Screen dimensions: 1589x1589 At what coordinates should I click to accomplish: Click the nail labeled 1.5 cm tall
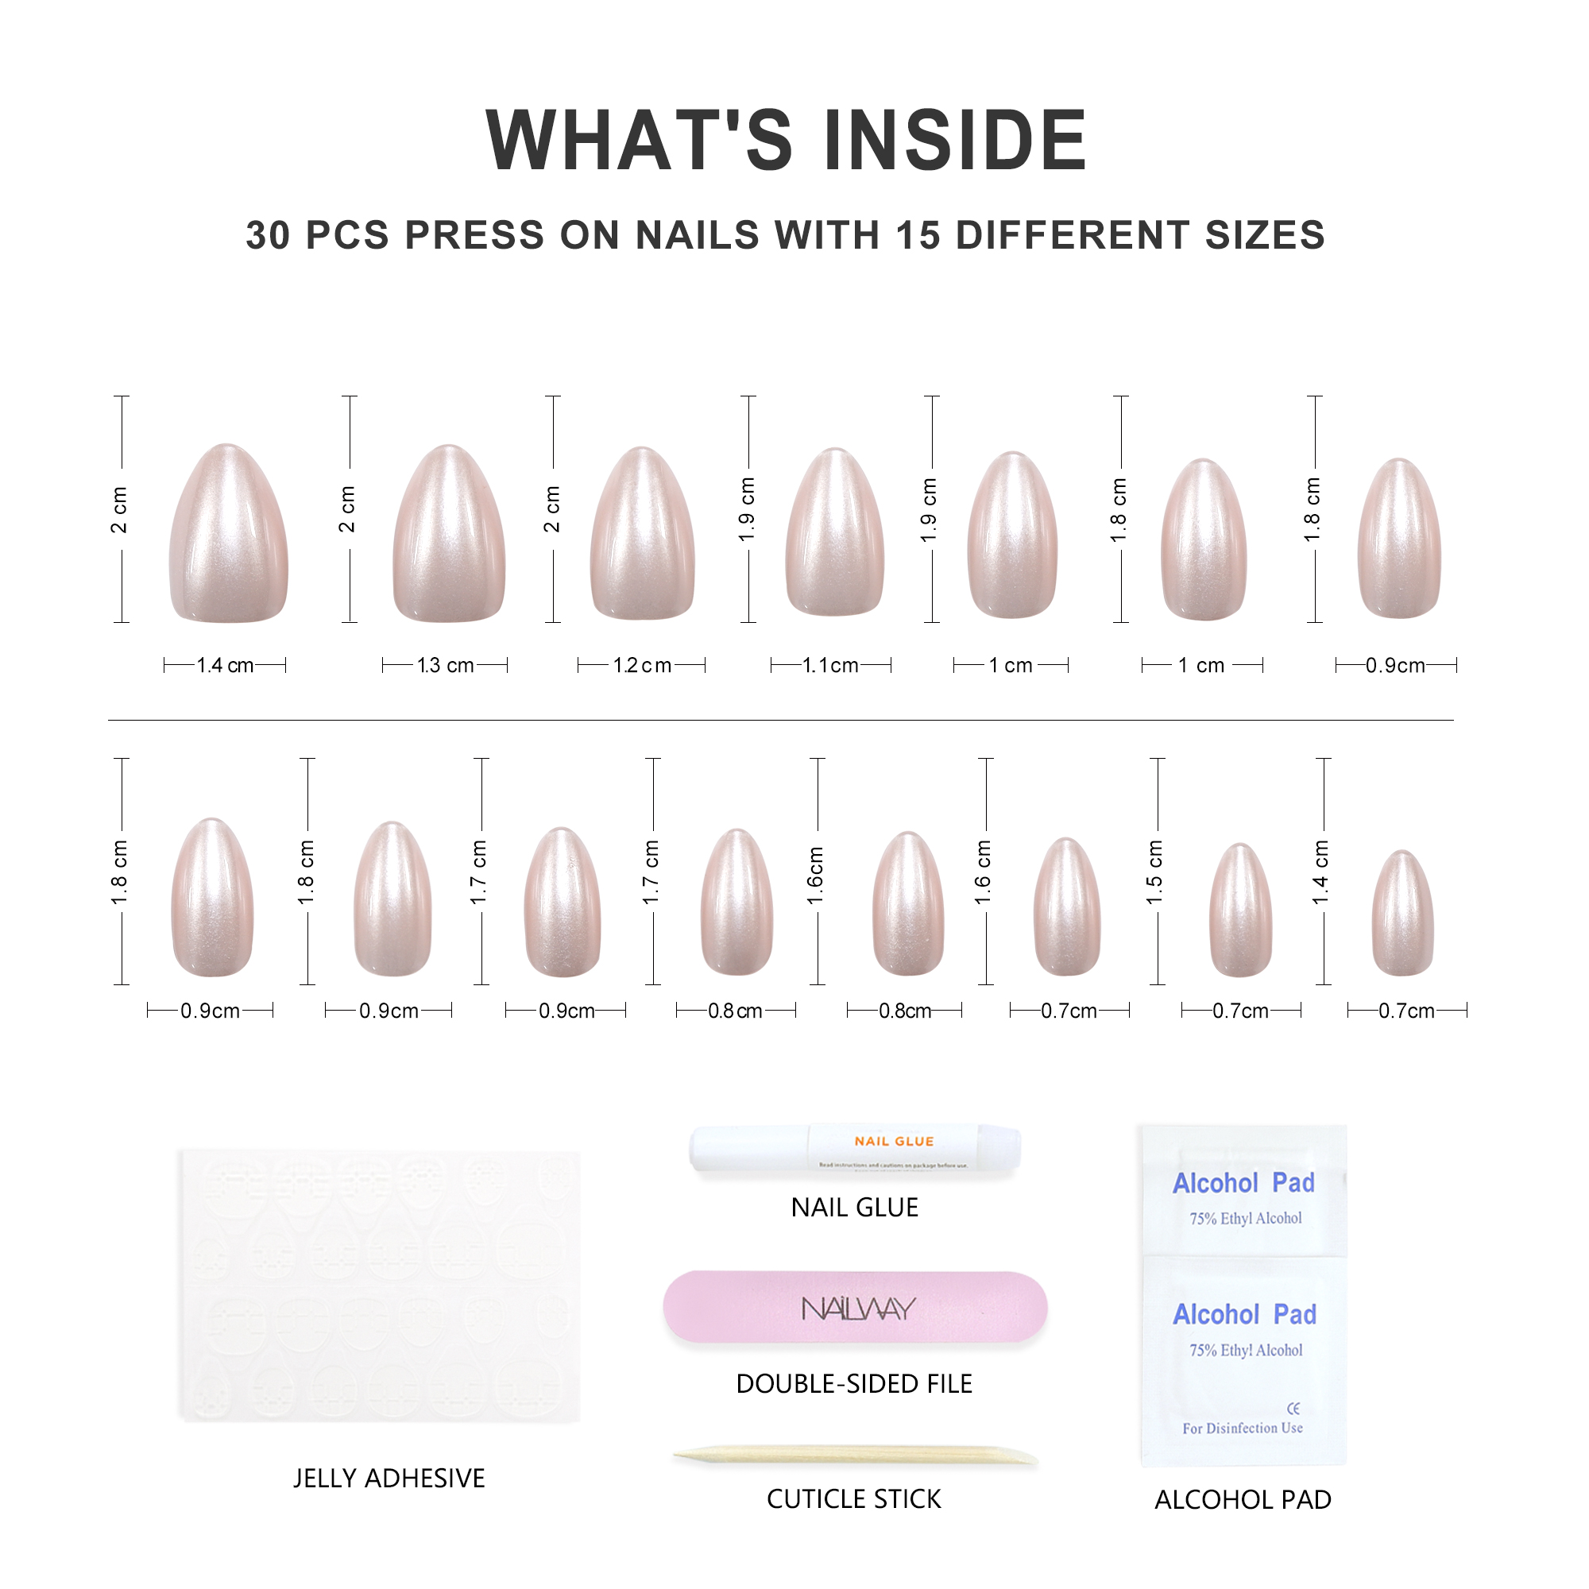[x=1240, y=910]
